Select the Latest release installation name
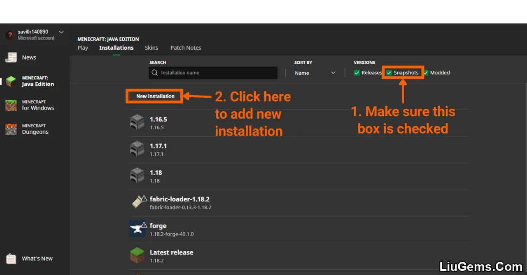The image size is (527, 275). click(172, 252)
